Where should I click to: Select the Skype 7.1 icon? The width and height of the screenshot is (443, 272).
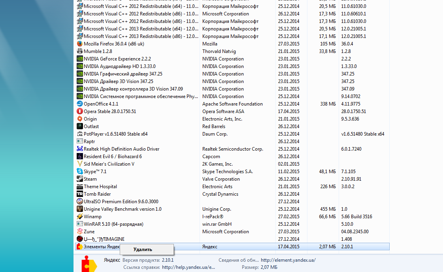click(x=80, y=171)
